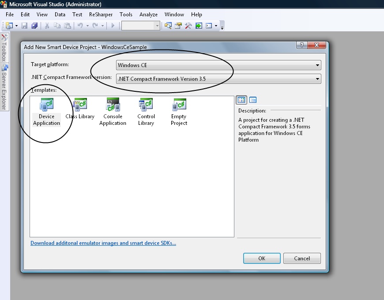Click the Solution Explorer toolbar icon
This screenshot has width=384, height=300.
pyautogui.click(x=168, y=26)
